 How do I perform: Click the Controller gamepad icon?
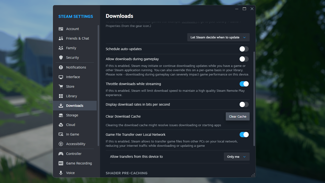tap(61, 154)
